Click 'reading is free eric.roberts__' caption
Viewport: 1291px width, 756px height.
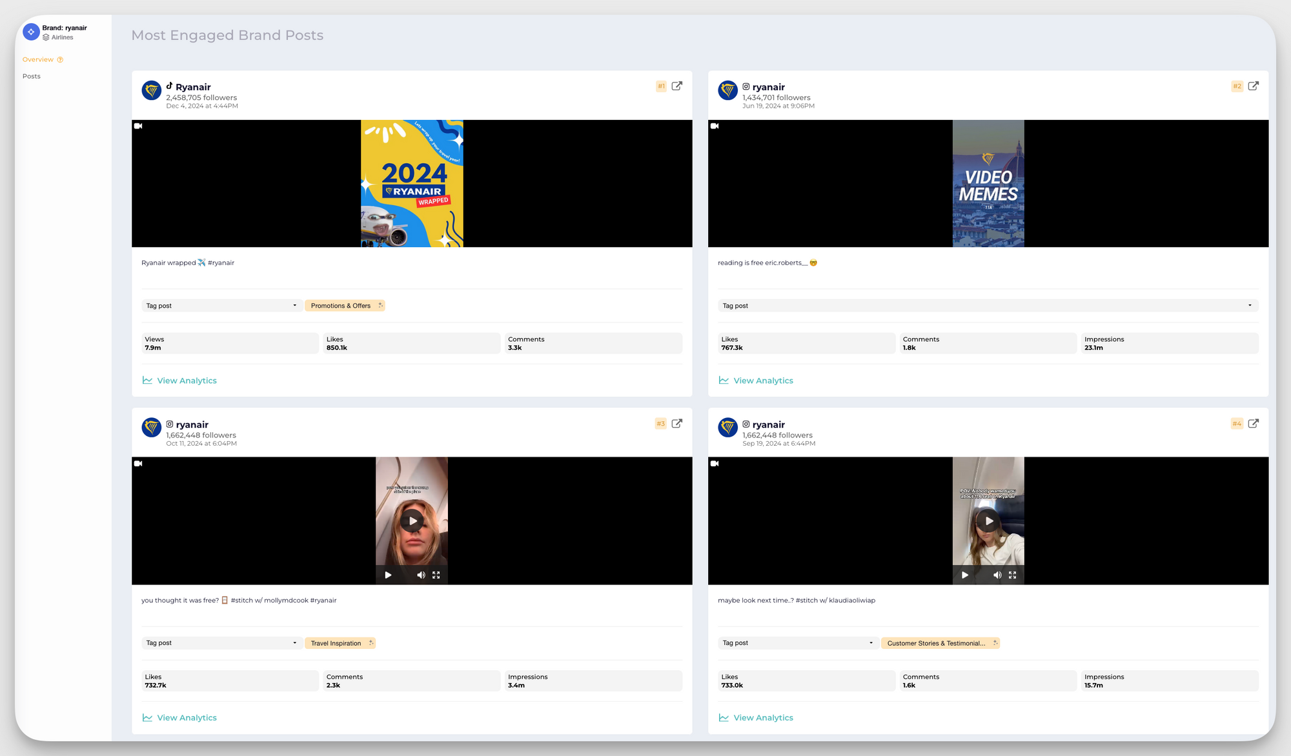coord(767,263)
